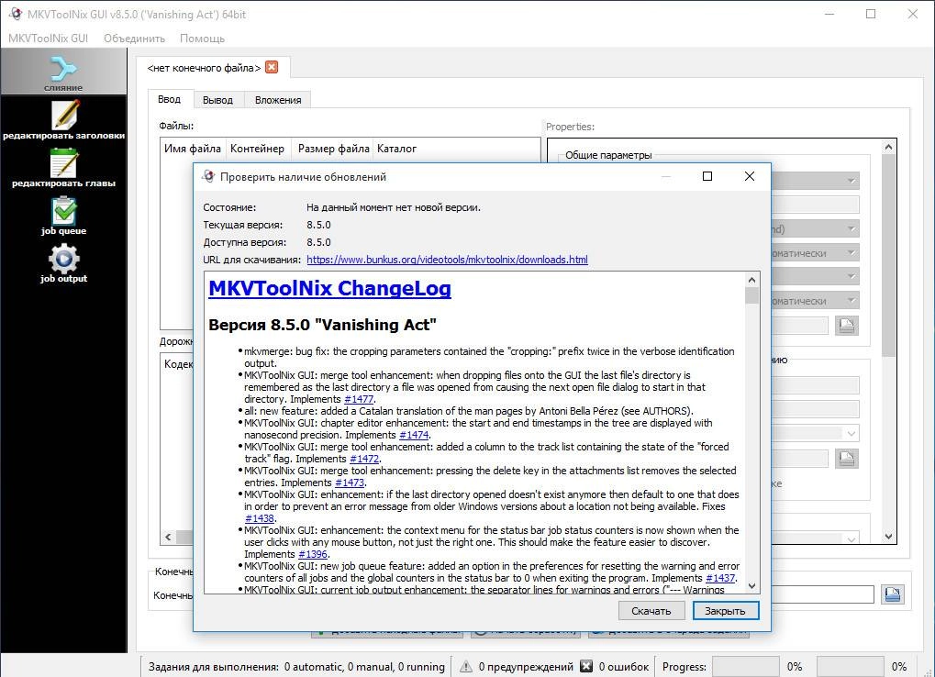Expand the second 'оматически' dropdown in Properties
This screenshot has height=677, width=935.
[851, 300]
